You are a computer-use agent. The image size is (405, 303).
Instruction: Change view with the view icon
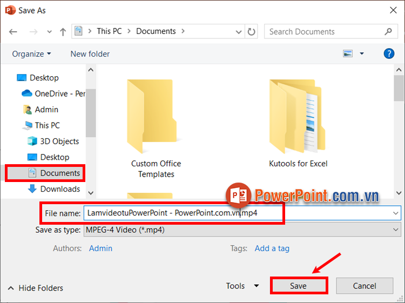click(348, 53)
